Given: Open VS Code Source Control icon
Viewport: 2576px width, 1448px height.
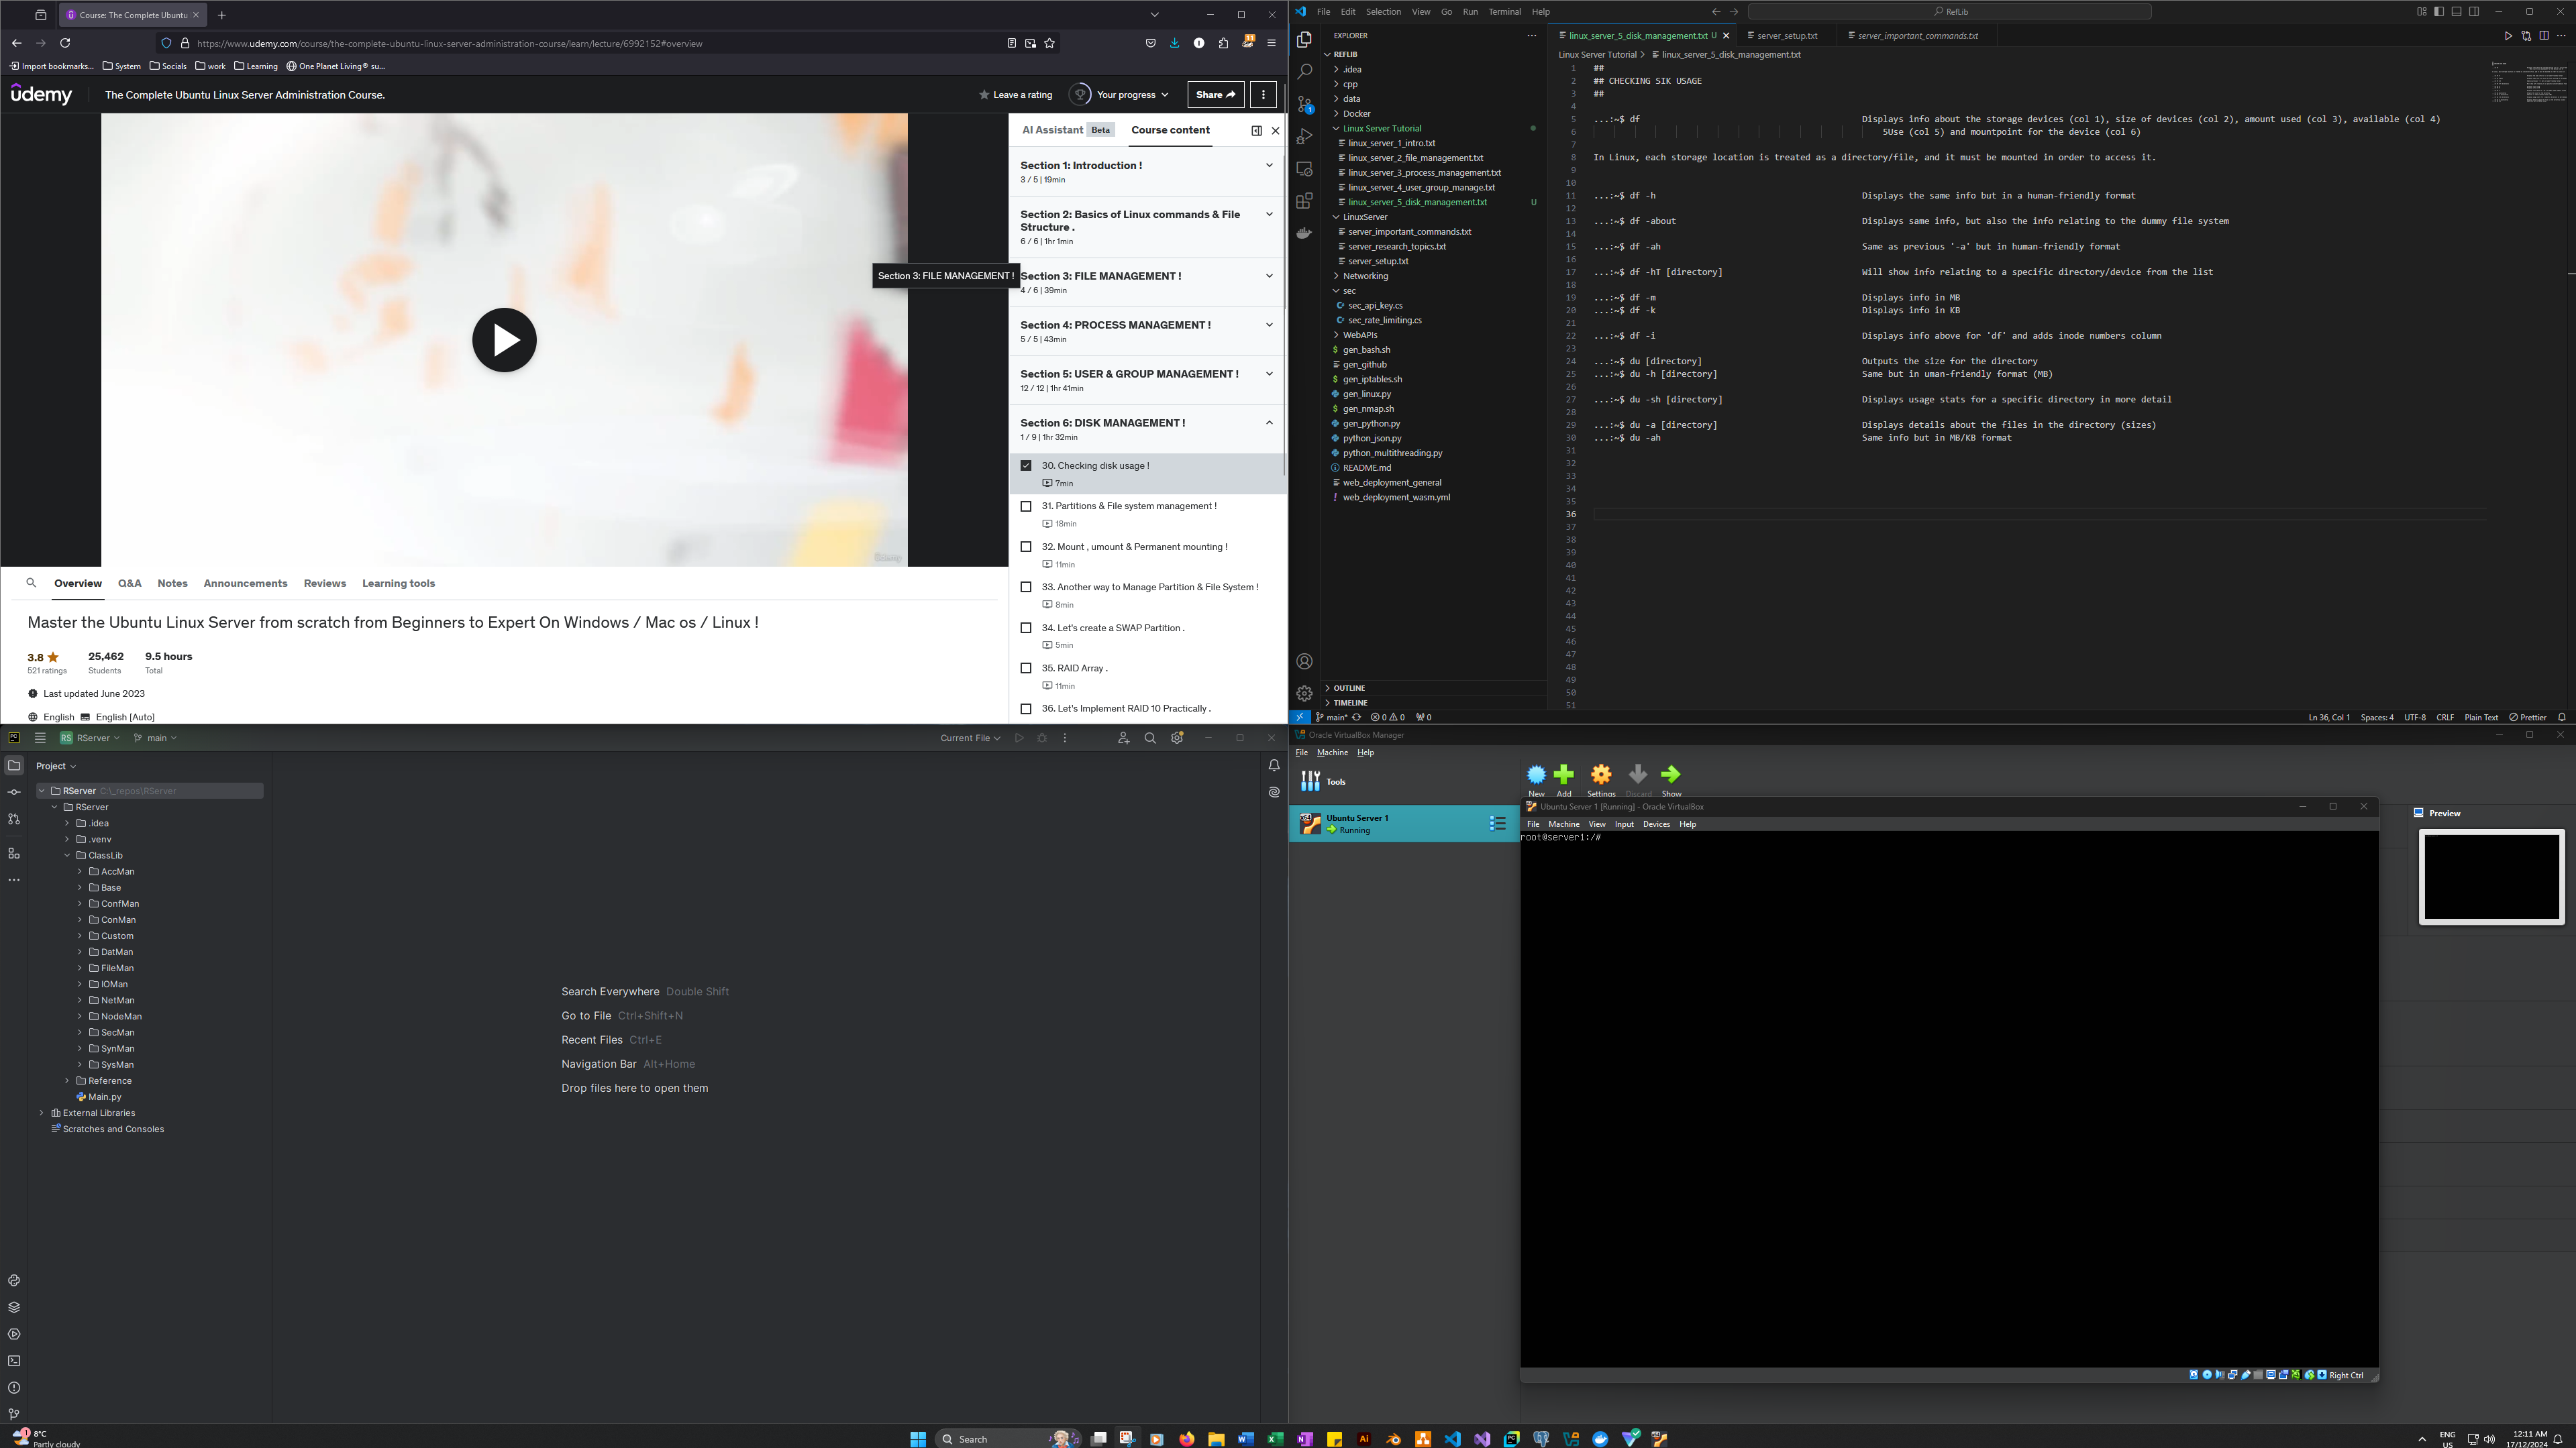Looking at the screenshot, I should click(x=1304, y=104).
